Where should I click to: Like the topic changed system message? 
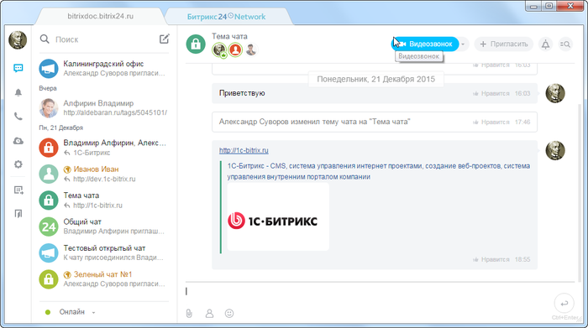(x=491, y=122)
